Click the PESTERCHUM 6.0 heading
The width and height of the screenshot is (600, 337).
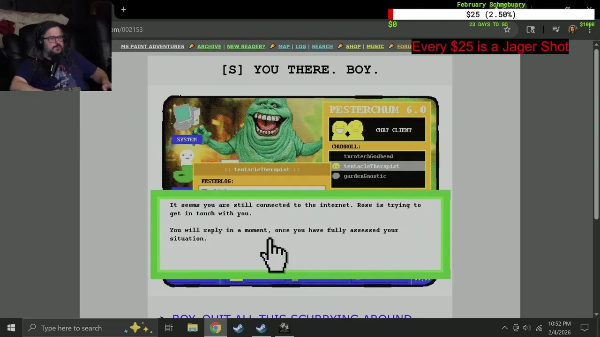click(x=377, y=110)
